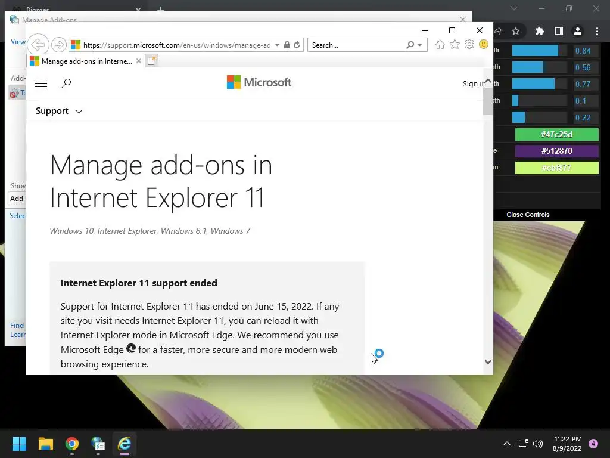Click Close Controls button
This screenshot has height=458, width=610.
(528, 215)
